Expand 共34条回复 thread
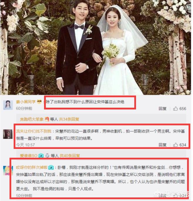193x201 pixels. (x=69, y=119)
